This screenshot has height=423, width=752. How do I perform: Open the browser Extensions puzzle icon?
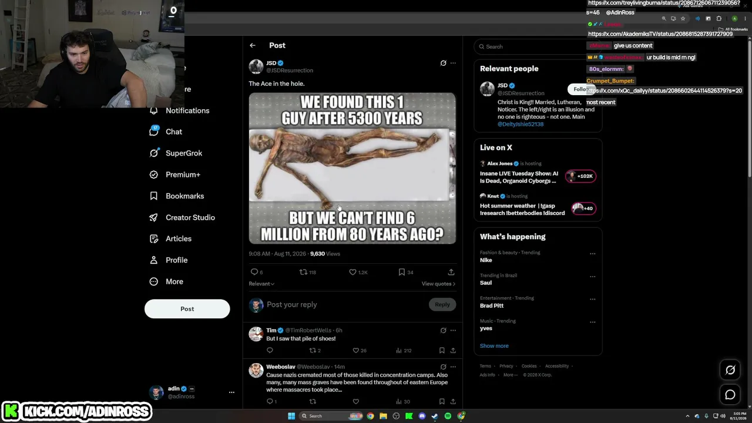tap(719, 18)
